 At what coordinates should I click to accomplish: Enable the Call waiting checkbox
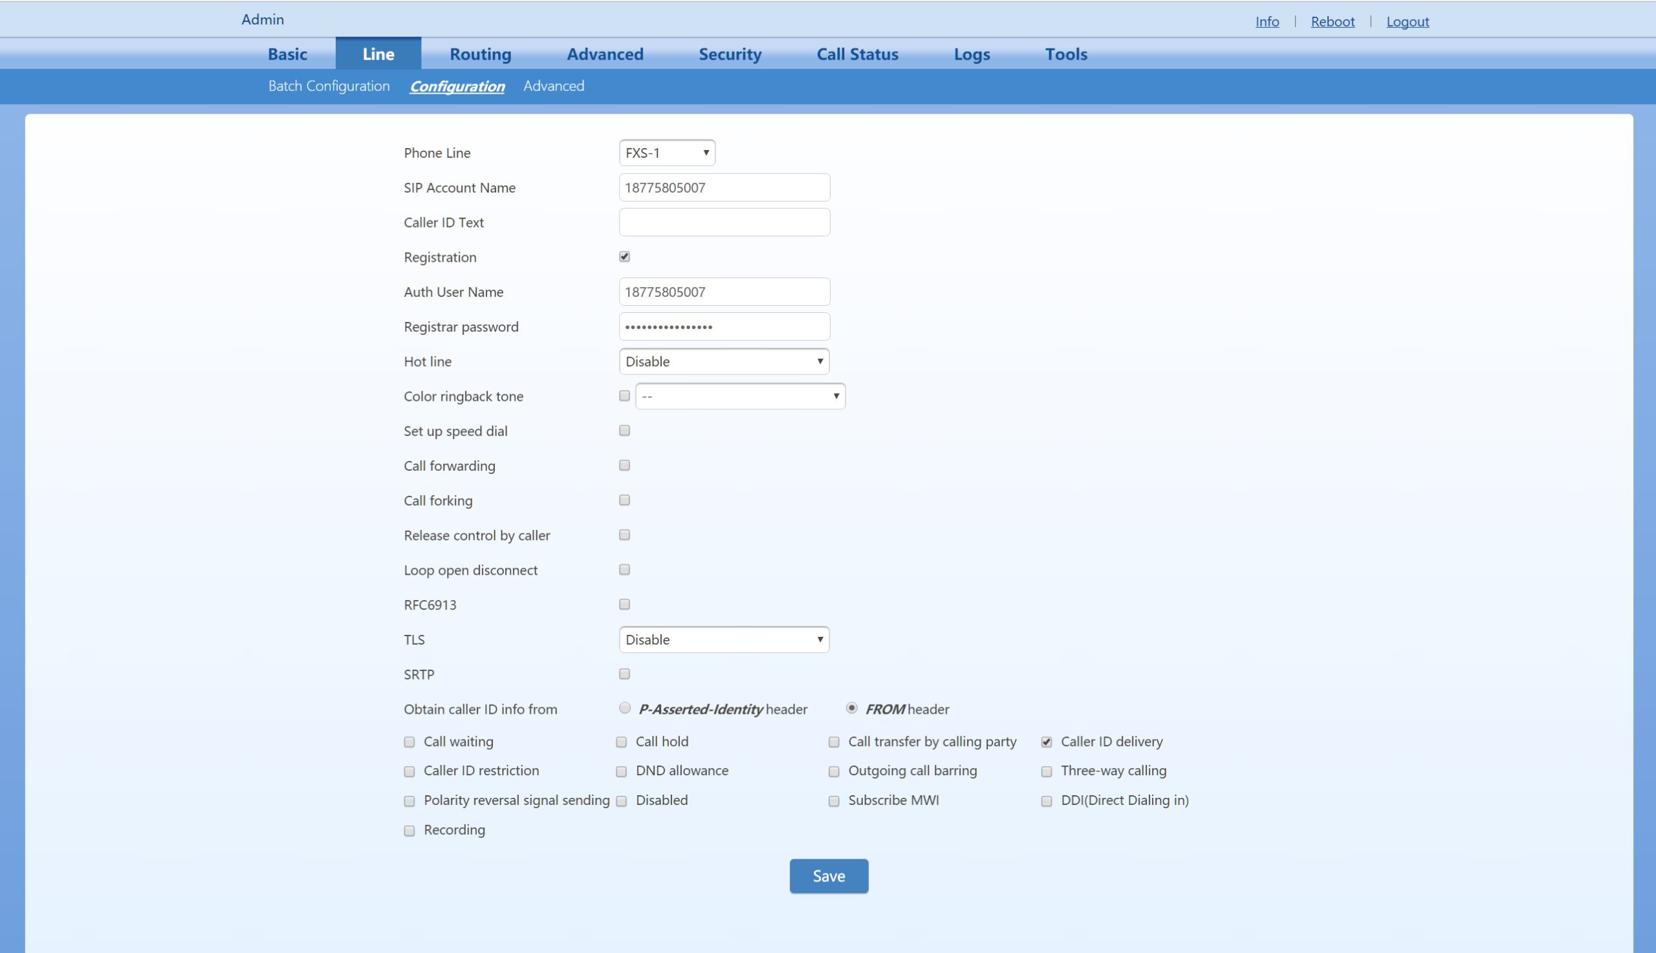(x=409, y=742)
